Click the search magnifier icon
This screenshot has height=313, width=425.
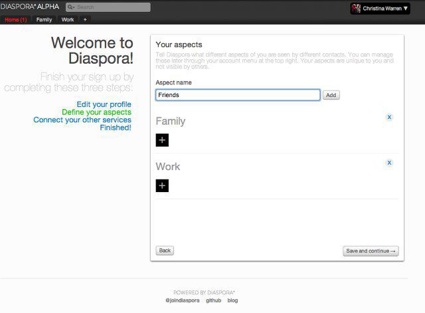(71, 7)
